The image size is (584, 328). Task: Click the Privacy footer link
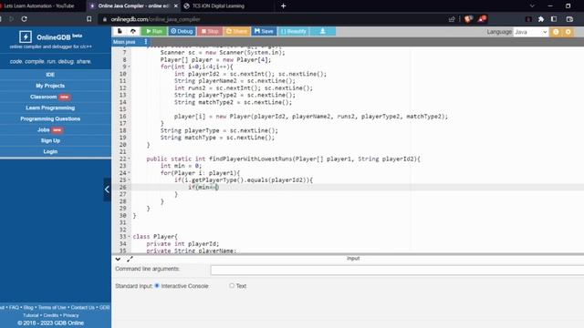pos(71,315)
